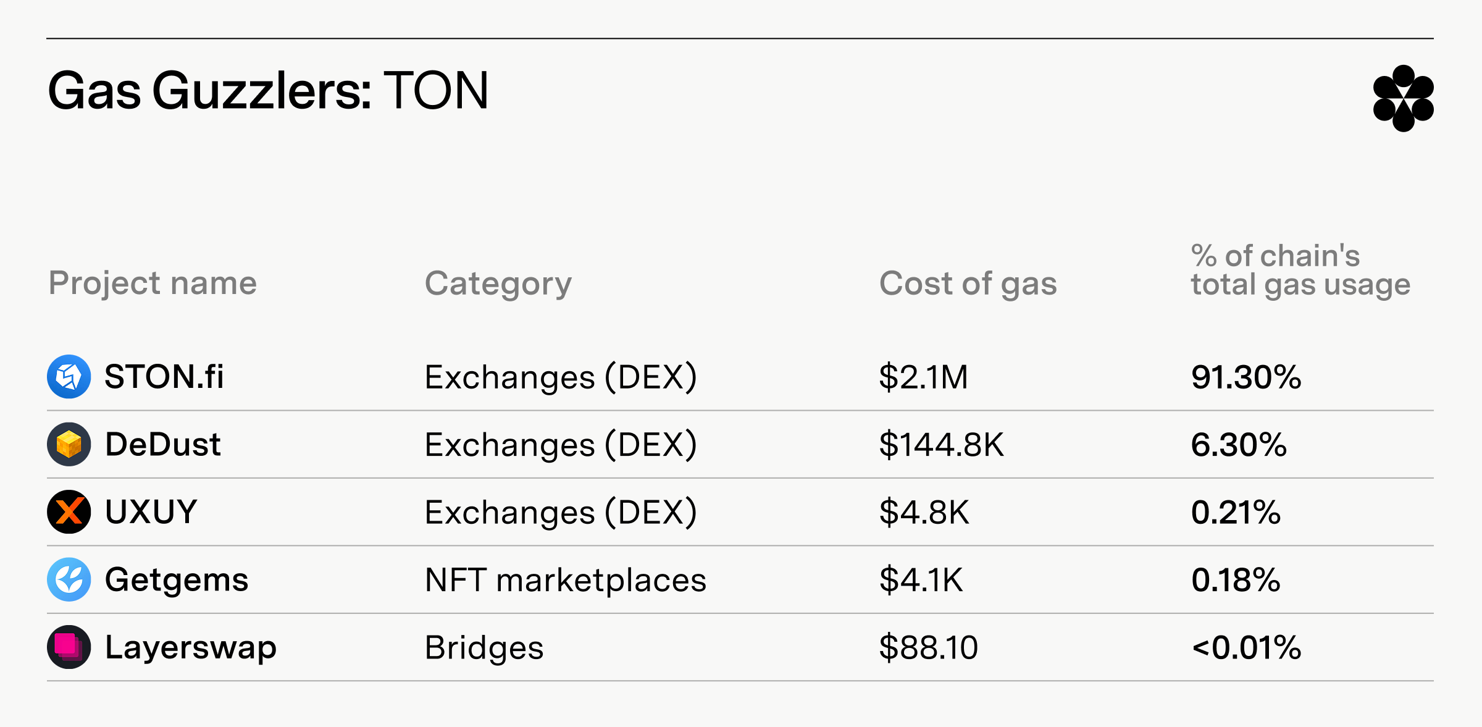
Task: Click the Gas Guzzlers: TON title
Action: click(269, 91)
